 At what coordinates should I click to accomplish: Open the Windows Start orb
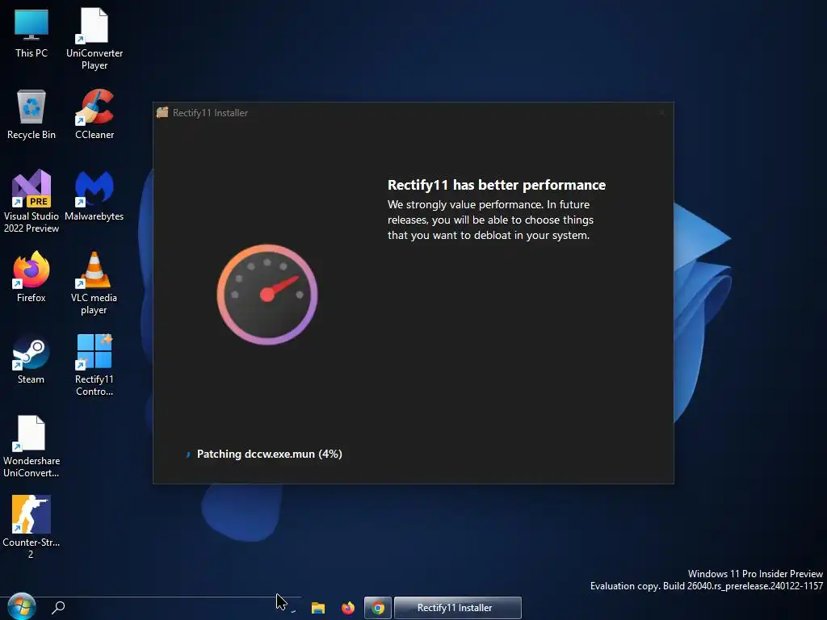click(22, 607)
